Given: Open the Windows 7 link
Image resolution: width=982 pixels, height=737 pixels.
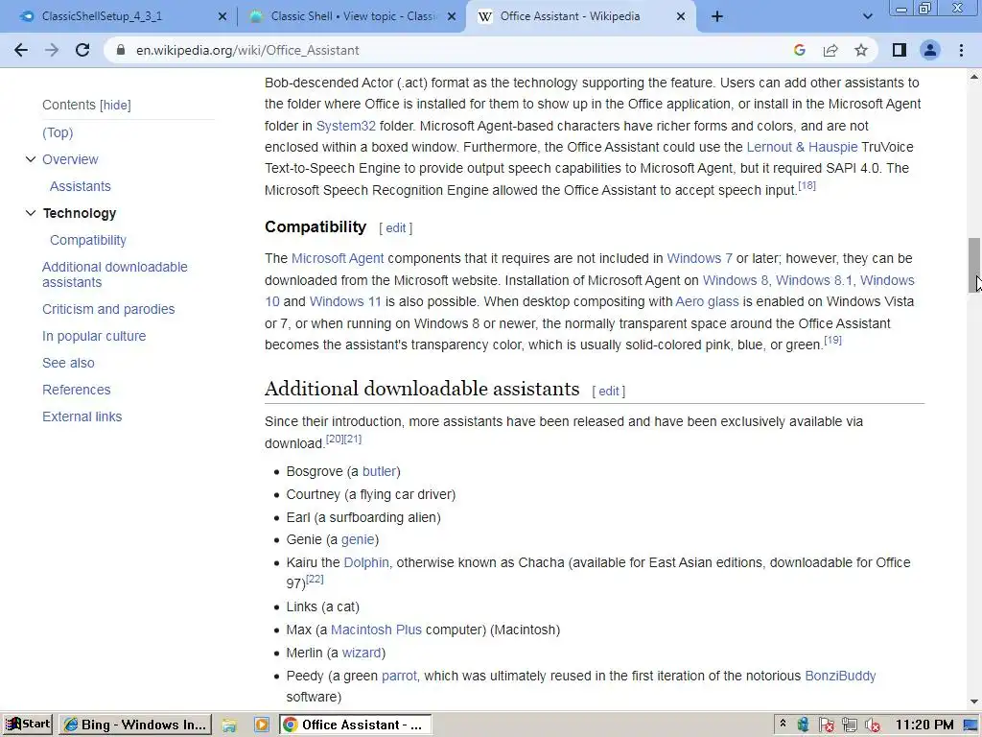Looking at the screenshot, I should (x=699, y=259).
